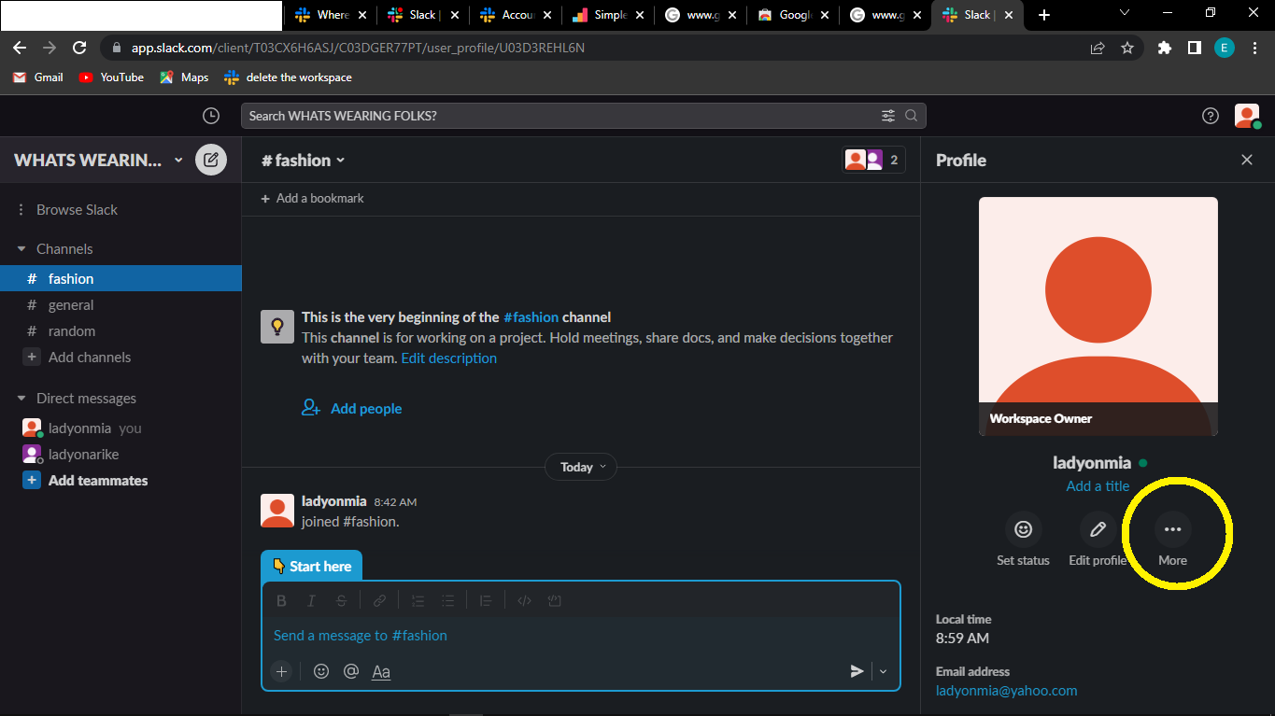This screenshot has width=1275, height=716.
Task: Open fashion channel details dropdown
Action: [304, 160]
